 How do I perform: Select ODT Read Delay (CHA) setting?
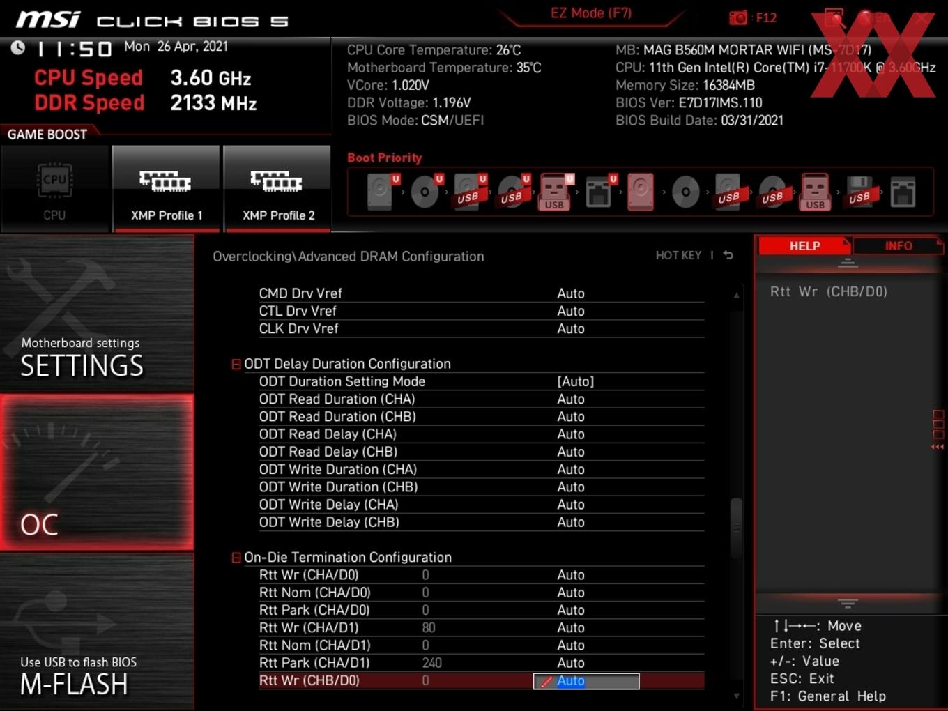click(x=481, y=434)
